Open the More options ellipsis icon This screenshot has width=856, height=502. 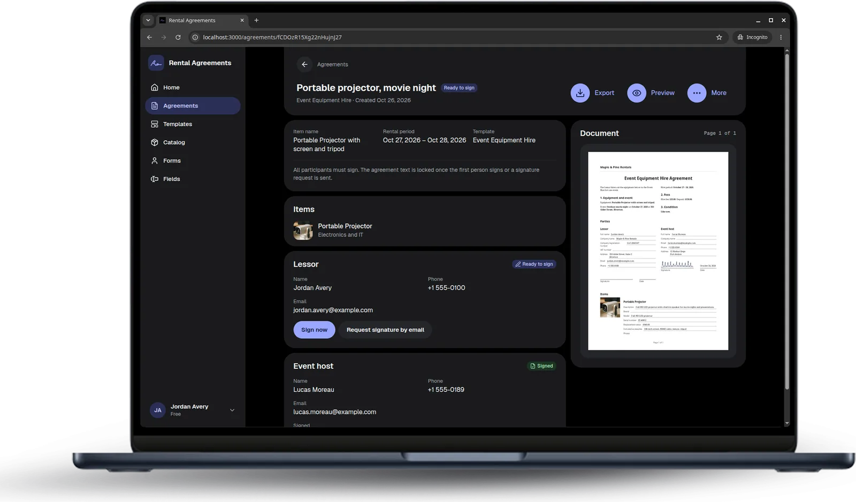point(697,93)
